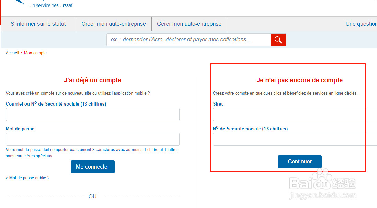Click N° de Sécurité sociale field under Siret
This screenshot has width=377, height=208.
coord(295,139)
